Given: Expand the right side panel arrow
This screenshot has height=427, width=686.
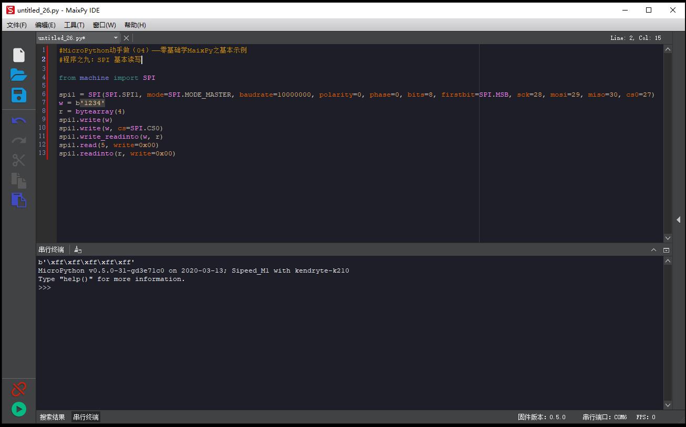Looking at the screenshot, I should [679, 220].
